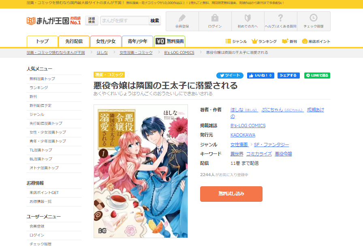The image size is (363, 247).
Task: Open the ログイン lock icon
Action: click(x=215, y=18)
